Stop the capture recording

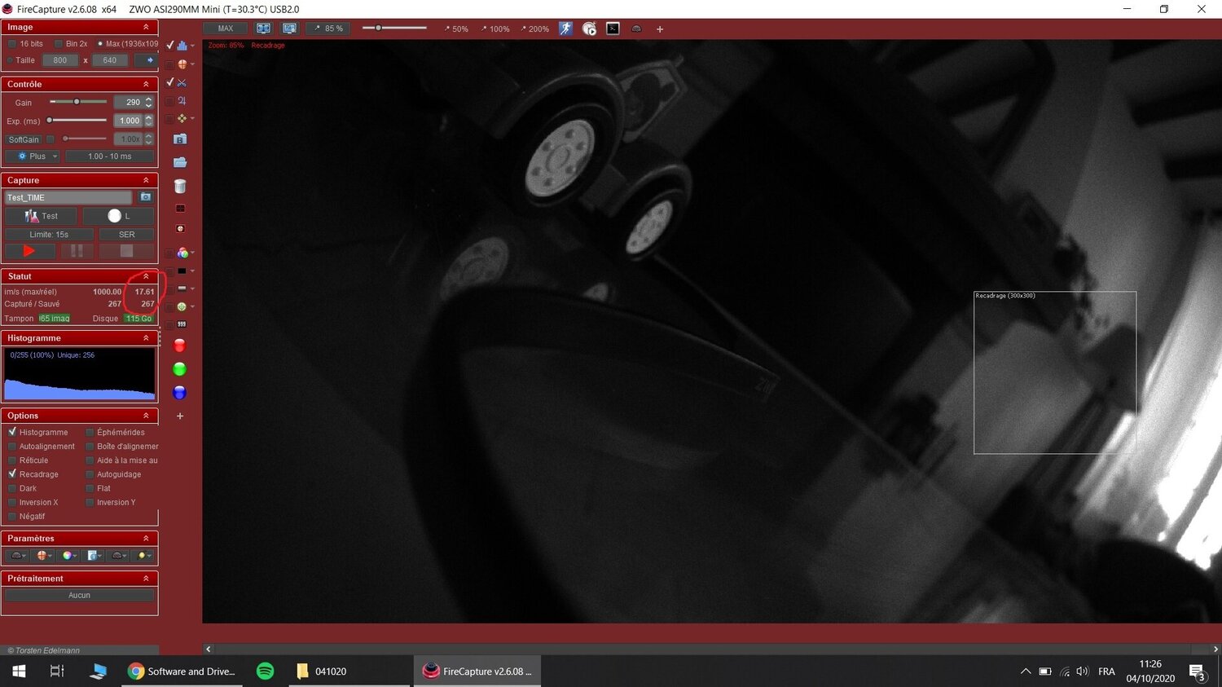click(126, 251)
